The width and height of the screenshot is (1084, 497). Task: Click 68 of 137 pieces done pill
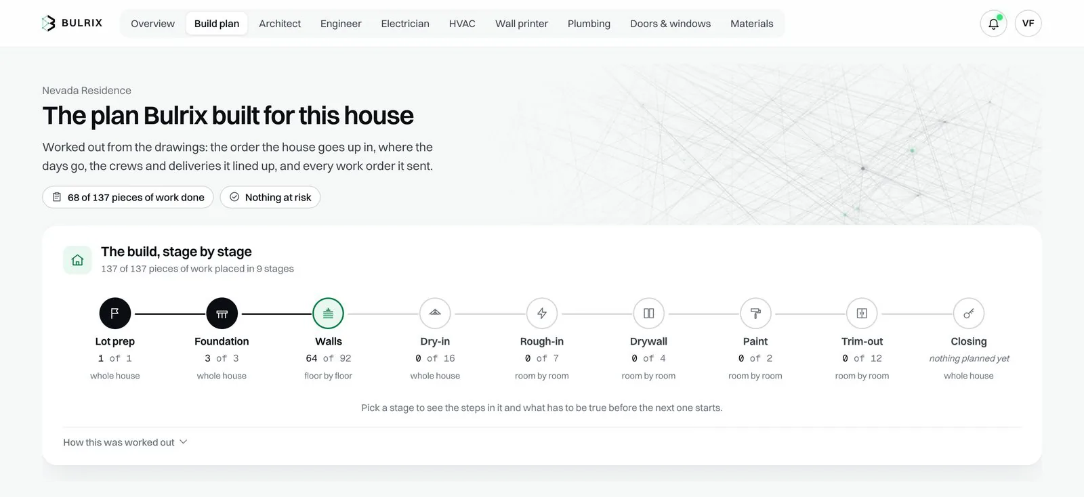[128, 197]
